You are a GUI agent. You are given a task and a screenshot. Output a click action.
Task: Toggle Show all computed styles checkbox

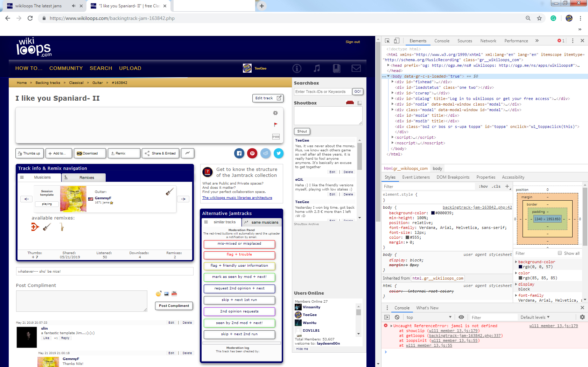coord(560,253)
